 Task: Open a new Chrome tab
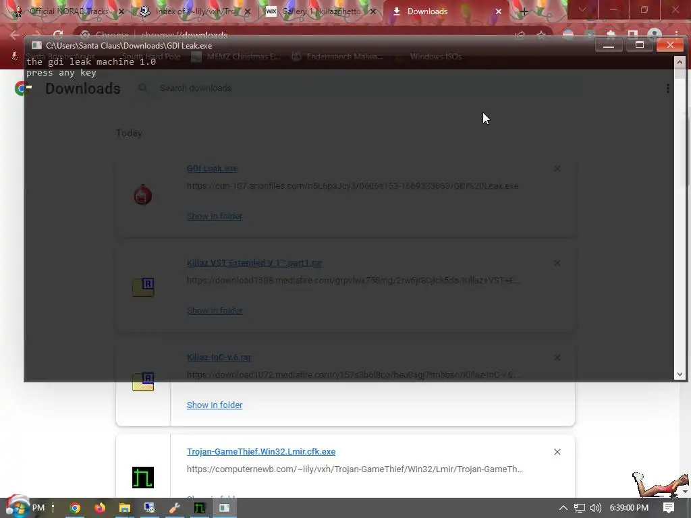tap(524, 12)
